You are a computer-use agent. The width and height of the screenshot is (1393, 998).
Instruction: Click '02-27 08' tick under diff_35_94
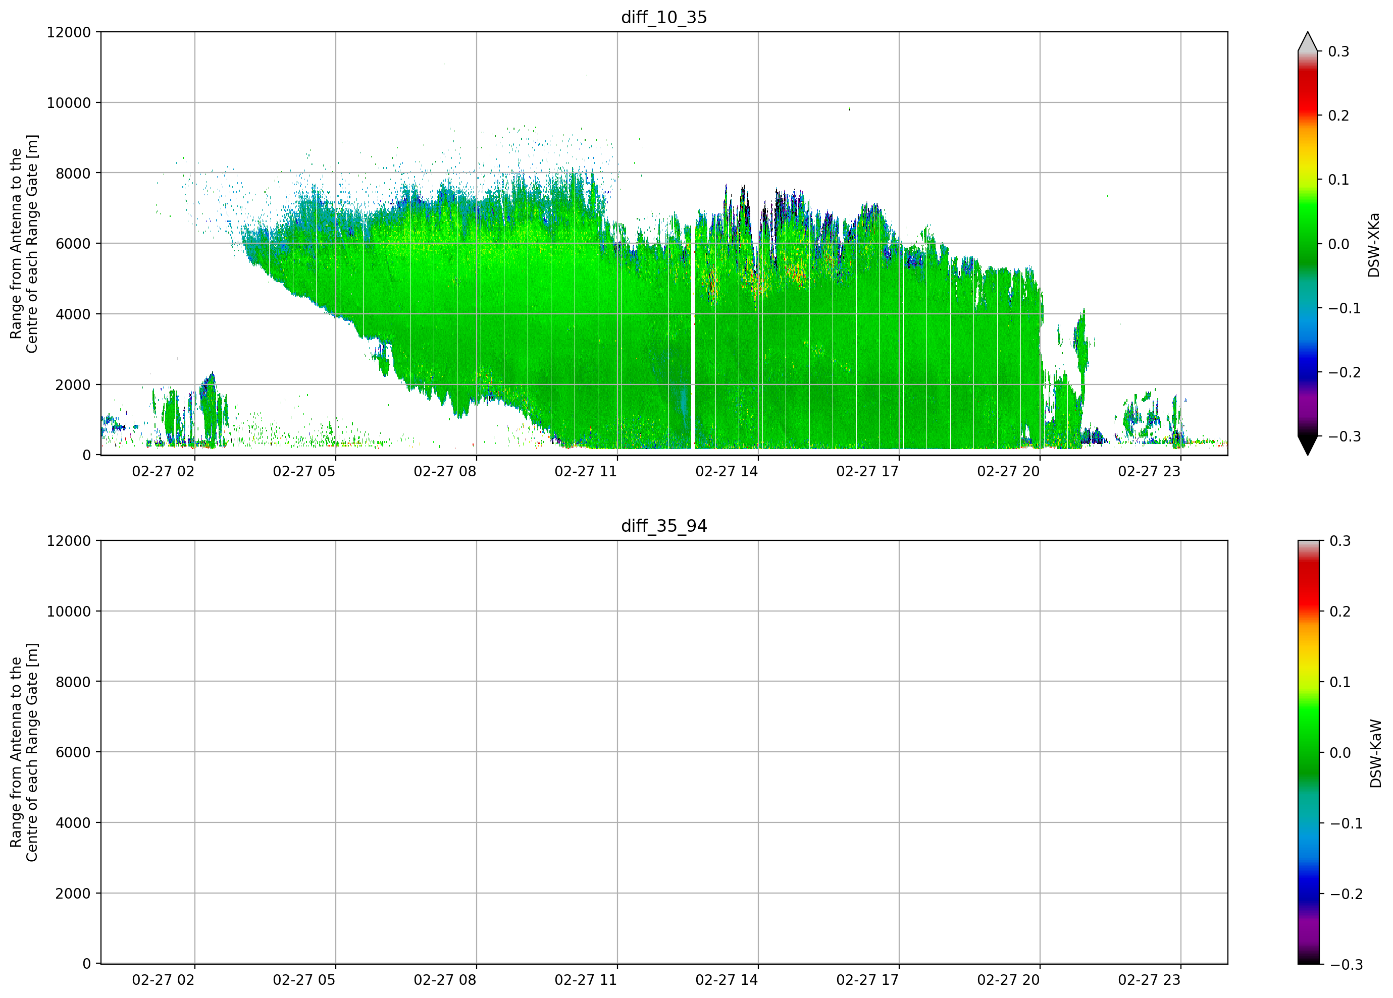(x=445, y=980)
